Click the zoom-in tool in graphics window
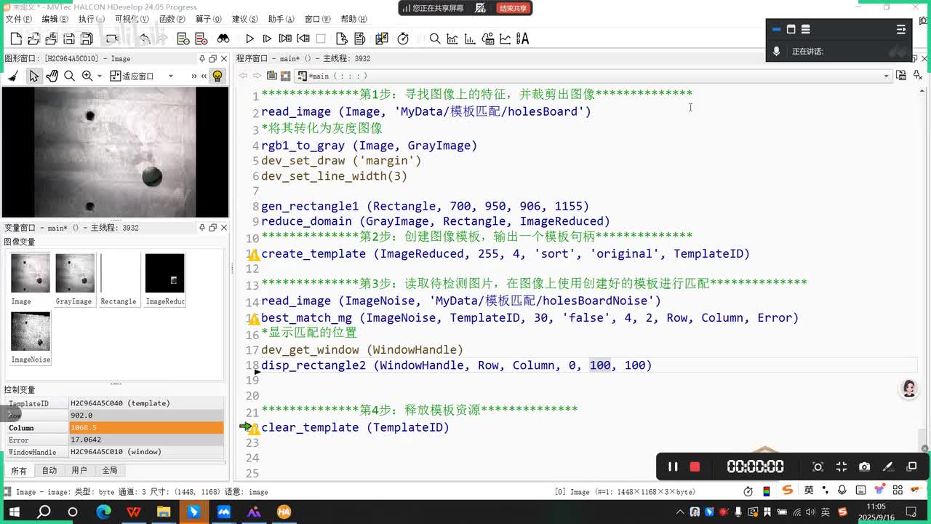 87,76
